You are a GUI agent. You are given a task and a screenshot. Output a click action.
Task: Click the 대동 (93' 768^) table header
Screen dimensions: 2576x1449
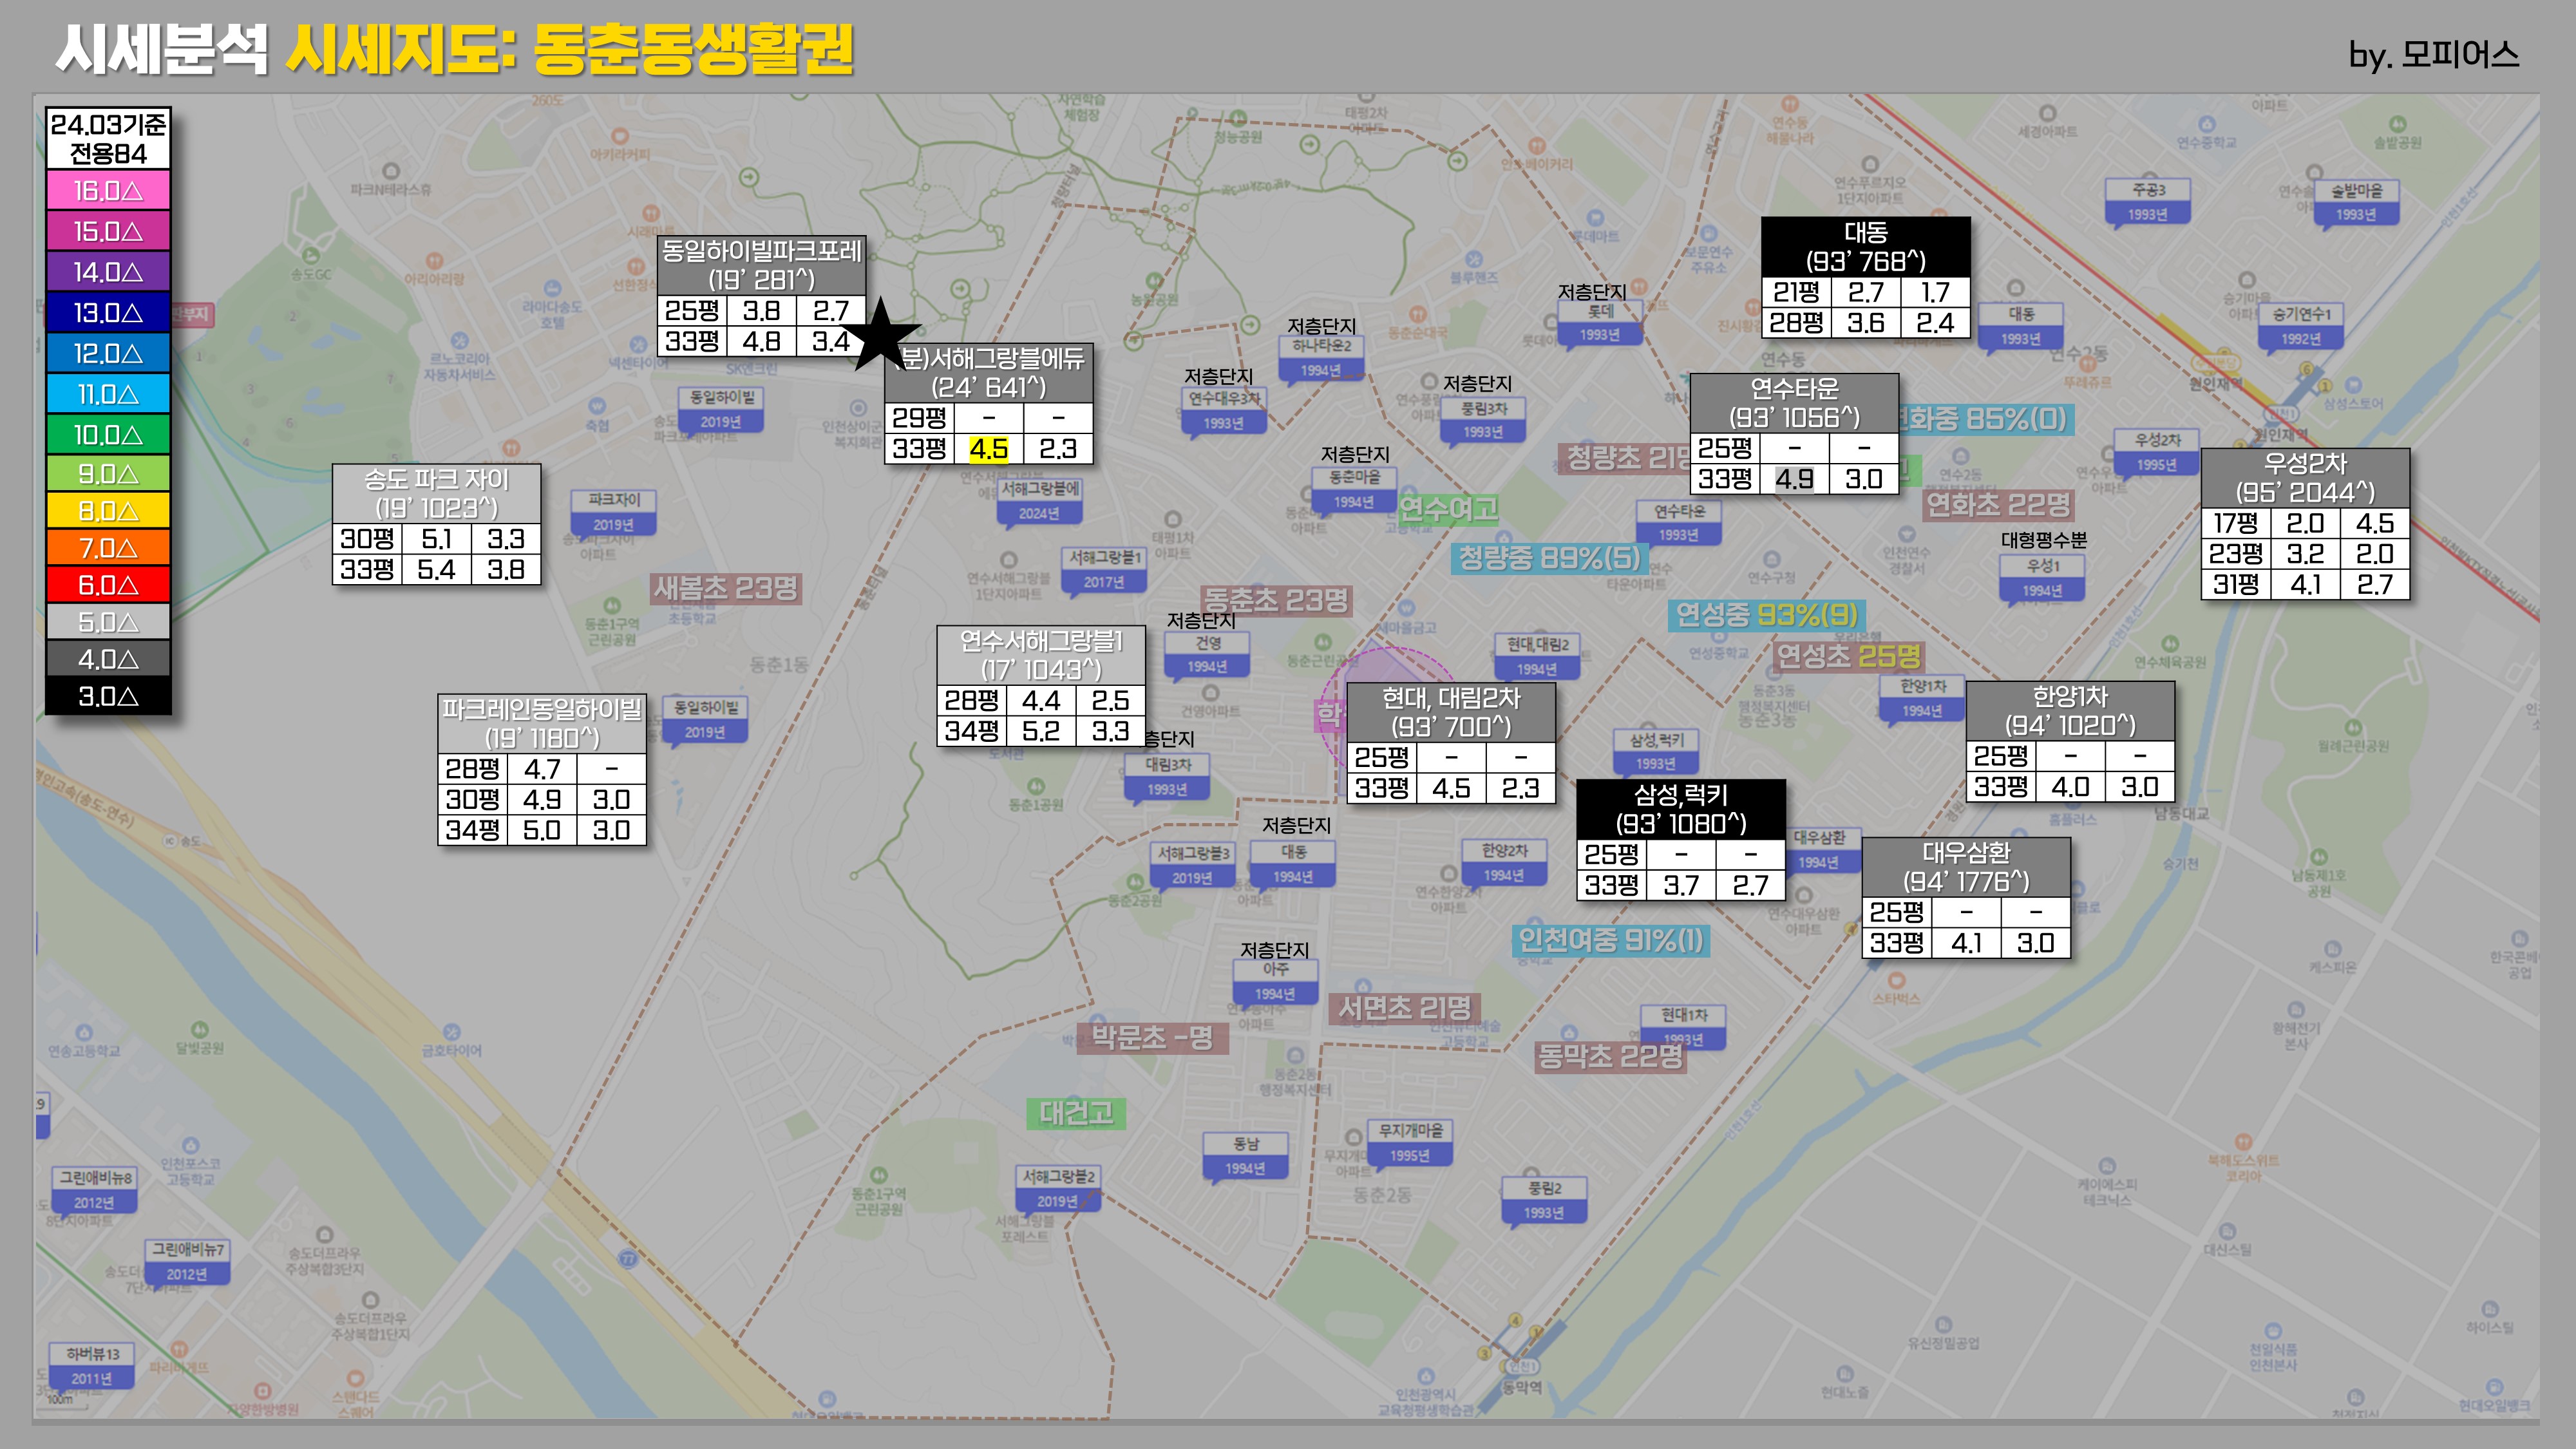[x=1865, y=247]
